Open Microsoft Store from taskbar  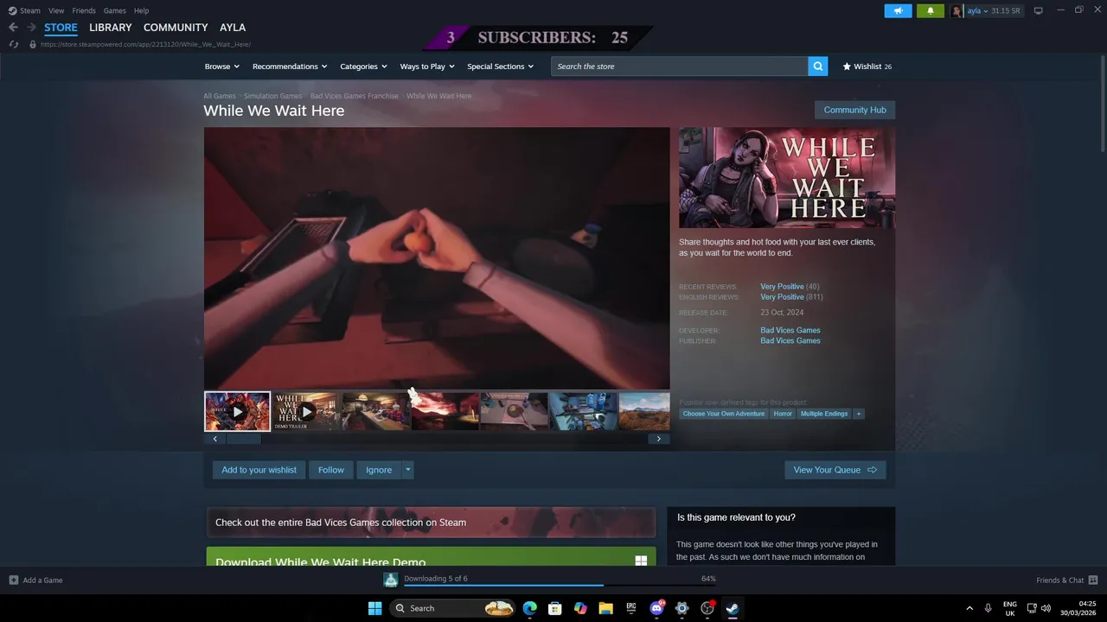(x=555, y=608)
